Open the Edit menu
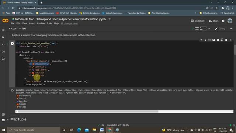This screenshot has width=236, height=133. click(x=18, y=23)
